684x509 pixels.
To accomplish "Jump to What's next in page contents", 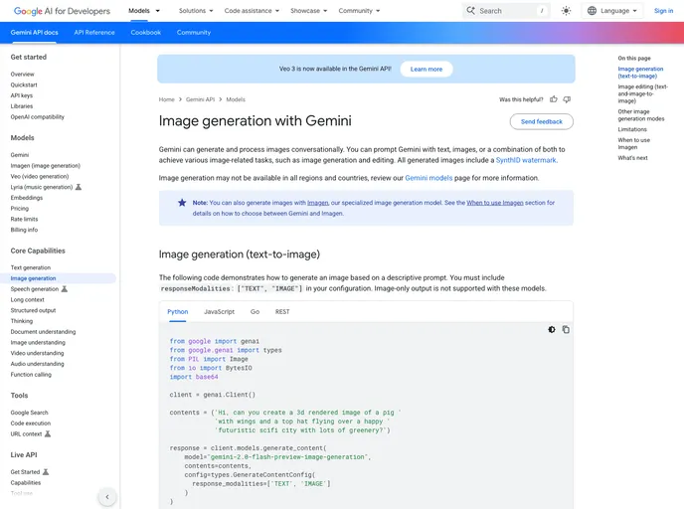I will tap(632, 158).
